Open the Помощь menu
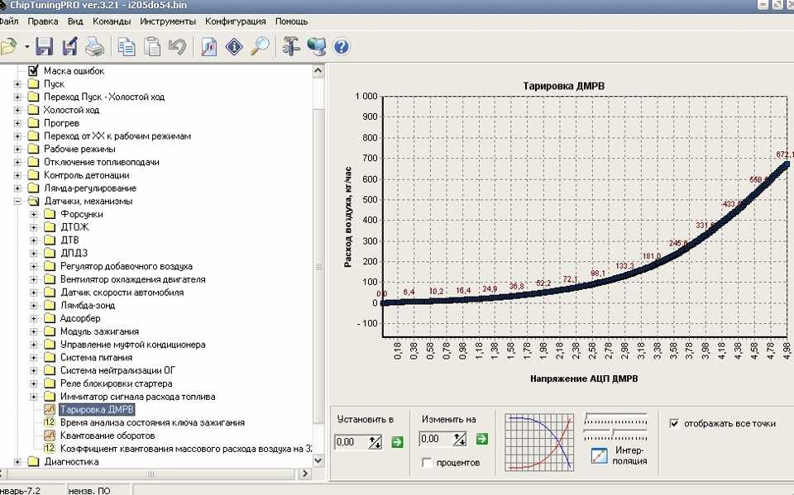Screen dimensions: 794x495 coord(291,21)
